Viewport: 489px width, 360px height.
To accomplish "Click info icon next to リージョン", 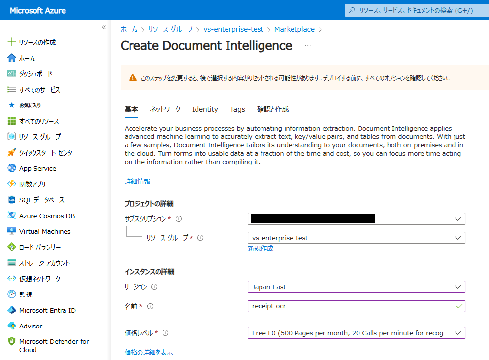I will click(x=154, y=287).
